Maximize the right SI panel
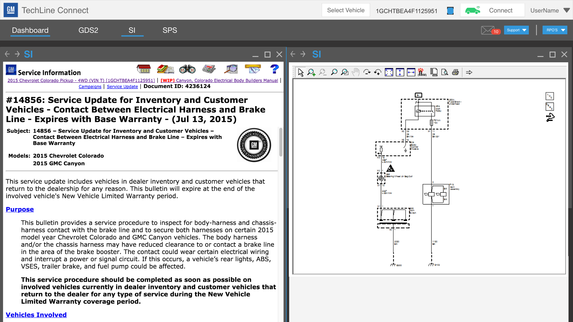 pos(552,55)
